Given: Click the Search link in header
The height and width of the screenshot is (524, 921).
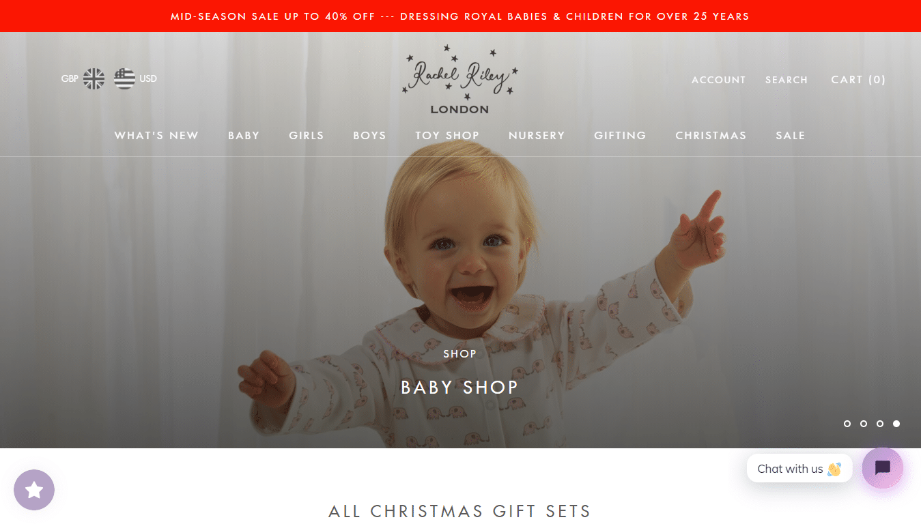Looking at the screenshot, I should tap(787, 80).
